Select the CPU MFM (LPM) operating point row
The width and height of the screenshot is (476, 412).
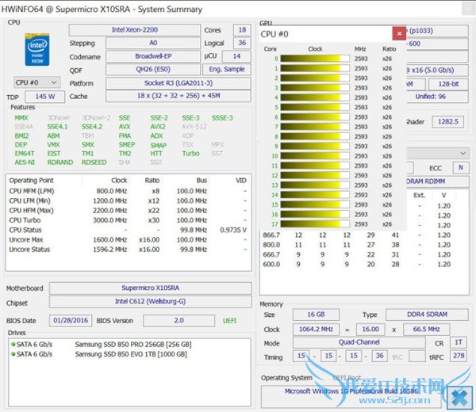click(x=129, y=191)
